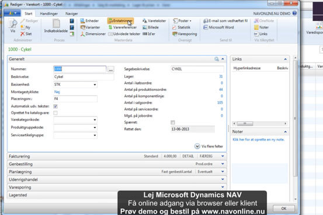Open the Statistik icon
Viewport: 323px width, 215px height.
click(181, 27)
